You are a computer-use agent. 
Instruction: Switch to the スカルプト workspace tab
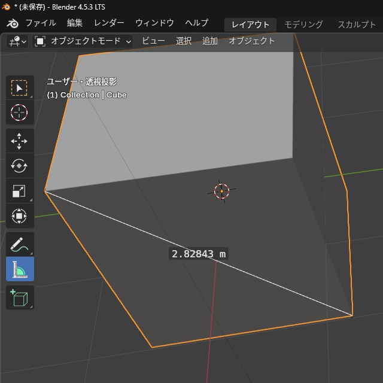(357, 25)
